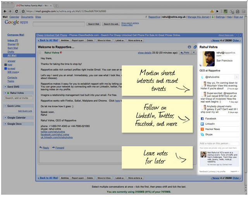Screen dimensions: 248x197
Task: Expand the Quick Links section
Action: (5, 106)
